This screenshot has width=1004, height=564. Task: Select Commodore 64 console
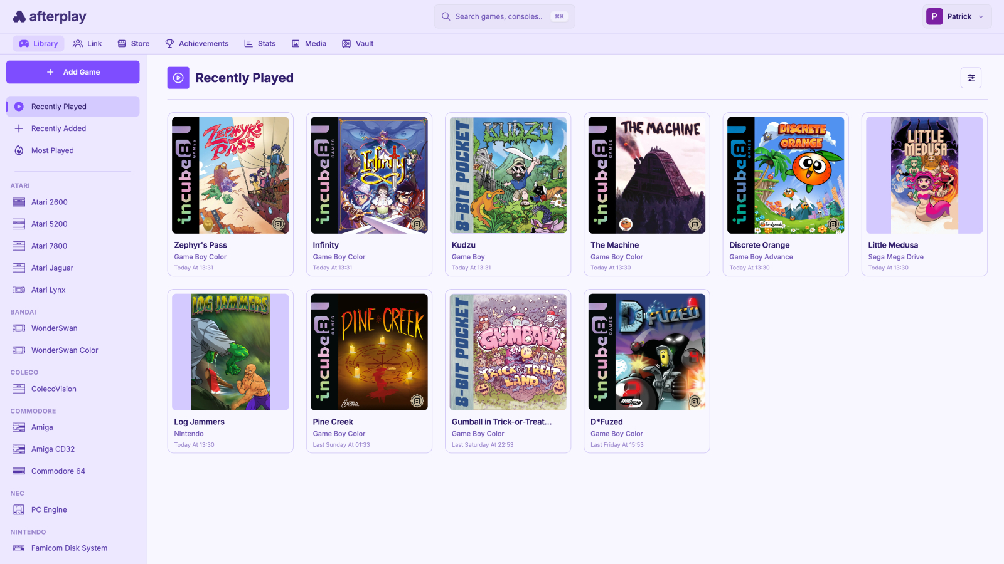pyautogui.click(x=73, y=471)
